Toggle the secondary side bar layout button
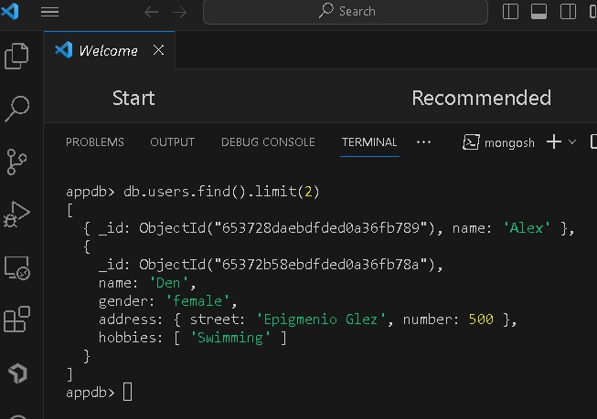597x419 pixels. [x=568, y=12]
